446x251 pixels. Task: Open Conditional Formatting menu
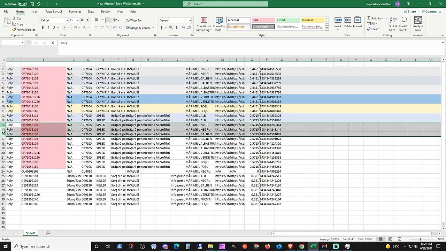pos(204,24)
